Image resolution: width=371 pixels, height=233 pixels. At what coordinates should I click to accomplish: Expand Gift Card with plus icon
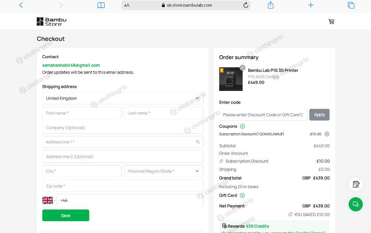pyautogui.click(x=242, y=195)
